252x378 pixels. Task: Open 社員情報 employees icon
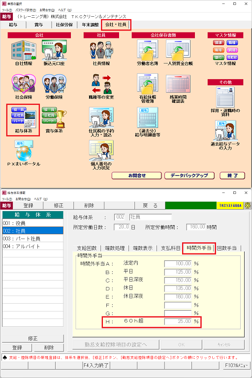pos(101,51)
